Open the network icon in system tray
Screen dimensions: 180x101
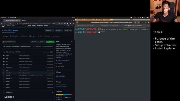point(138,18)
